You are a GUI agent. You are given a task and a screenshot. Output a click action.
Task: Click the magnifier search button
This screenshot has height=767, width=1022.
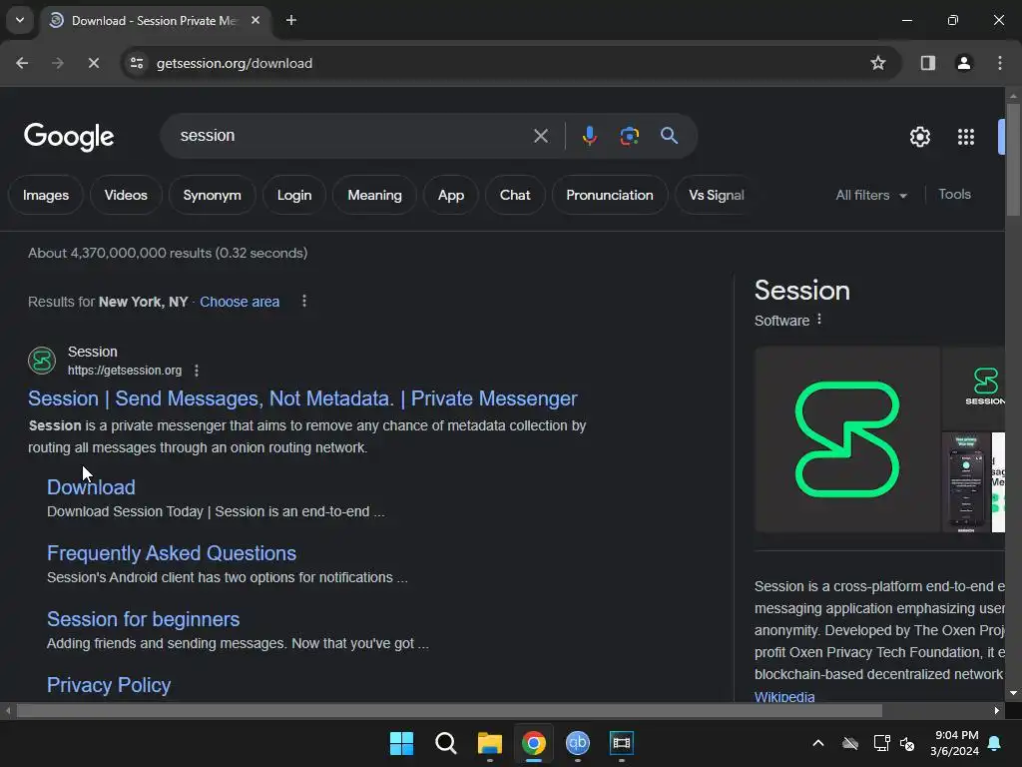tap(669, 136)
